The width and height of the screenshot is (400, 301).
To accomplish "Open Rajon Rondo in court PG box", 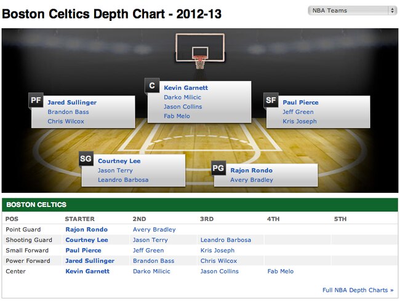I will [x=252, y=170].
